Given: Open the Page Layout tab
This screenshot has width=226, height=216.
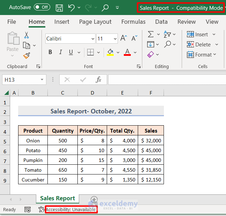Looking at the screenshot, I should pos(95,22).
